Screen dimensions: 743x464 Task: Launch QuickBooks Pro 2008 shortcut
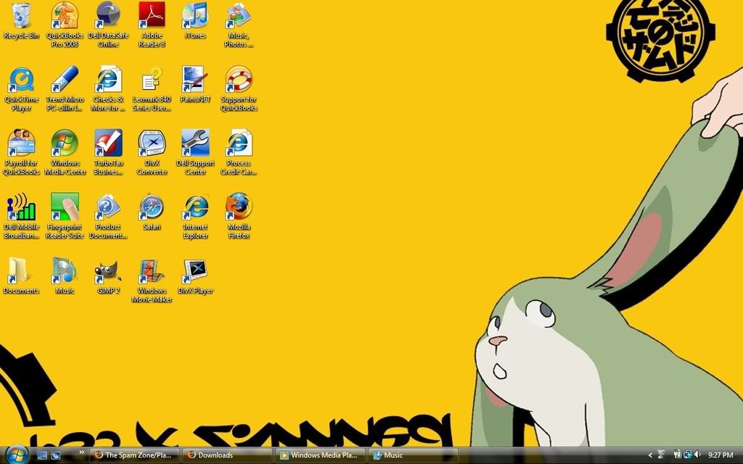tap(65, 25)
